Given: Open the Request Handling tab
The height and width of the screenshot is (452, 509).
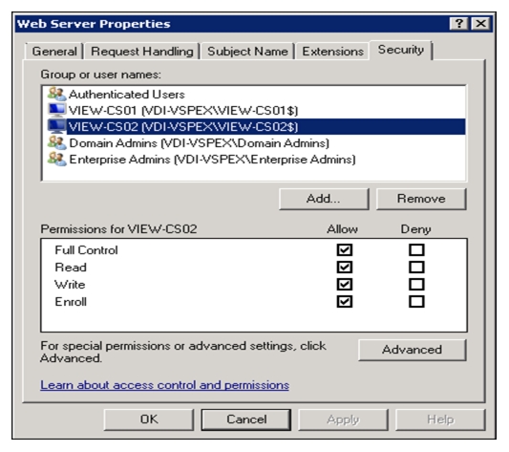Looking at the screenshot, I should pos(142,52).
